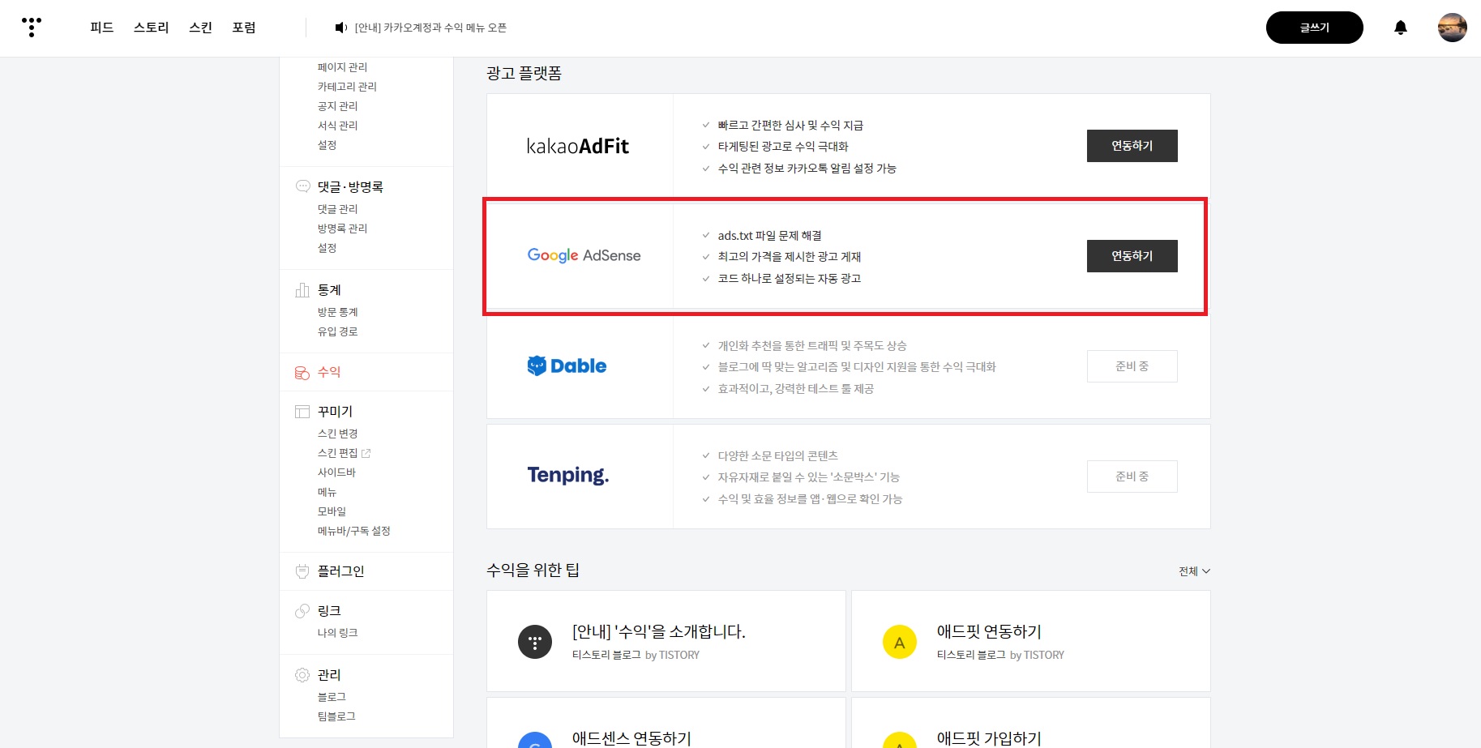Select the 플러그인 sidebar menu
This screenshot has height=748, width=1481.
(340, 571)
